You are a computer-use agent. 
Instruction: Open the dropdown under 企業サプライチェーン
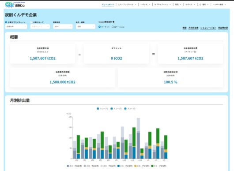click(16, 26)
